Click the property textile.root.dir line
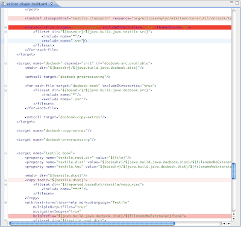 point(78,158)
